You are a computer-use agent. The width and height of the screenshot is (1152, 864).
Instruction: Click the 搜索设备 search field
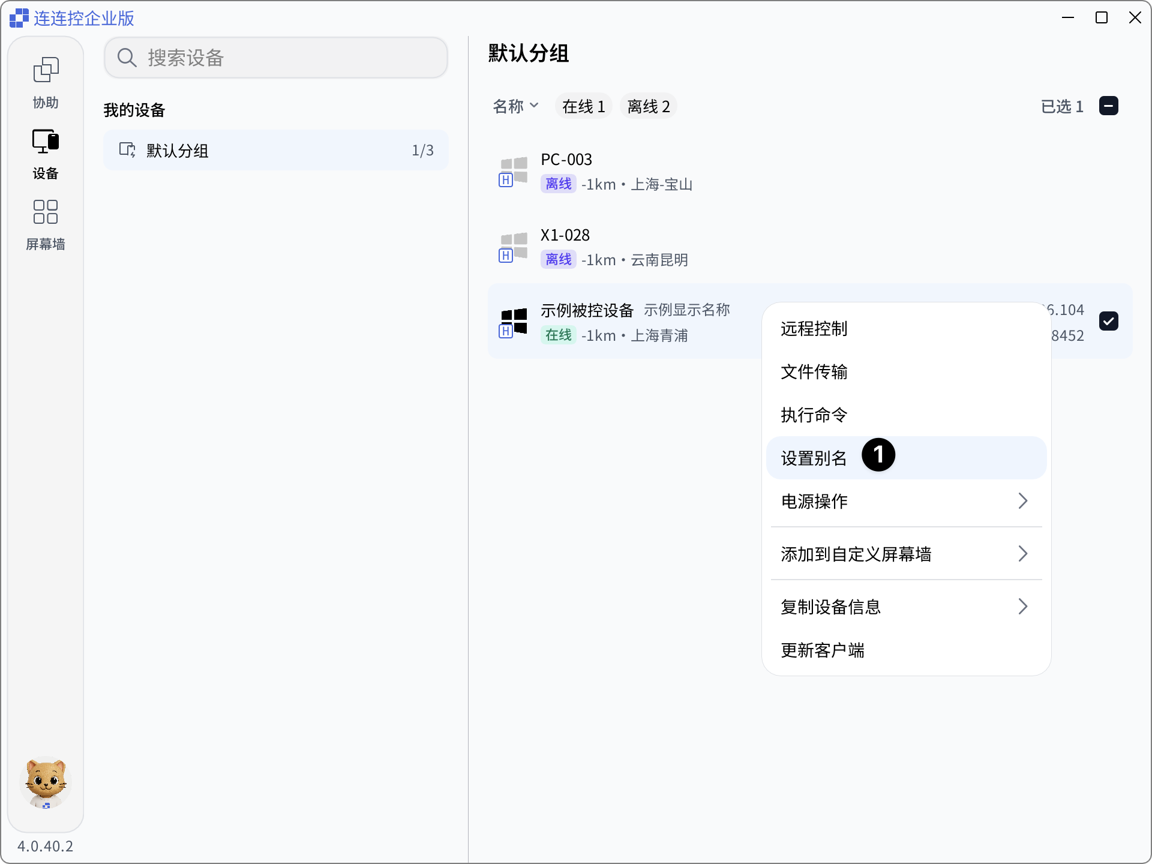coord(276,58)
